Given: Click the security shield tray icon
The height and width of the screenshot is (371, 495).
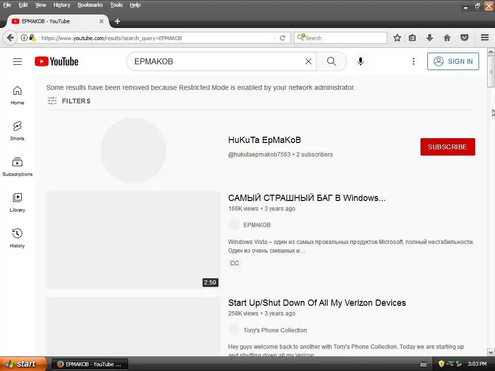Looking at the screenshot, I should point(441,364).
